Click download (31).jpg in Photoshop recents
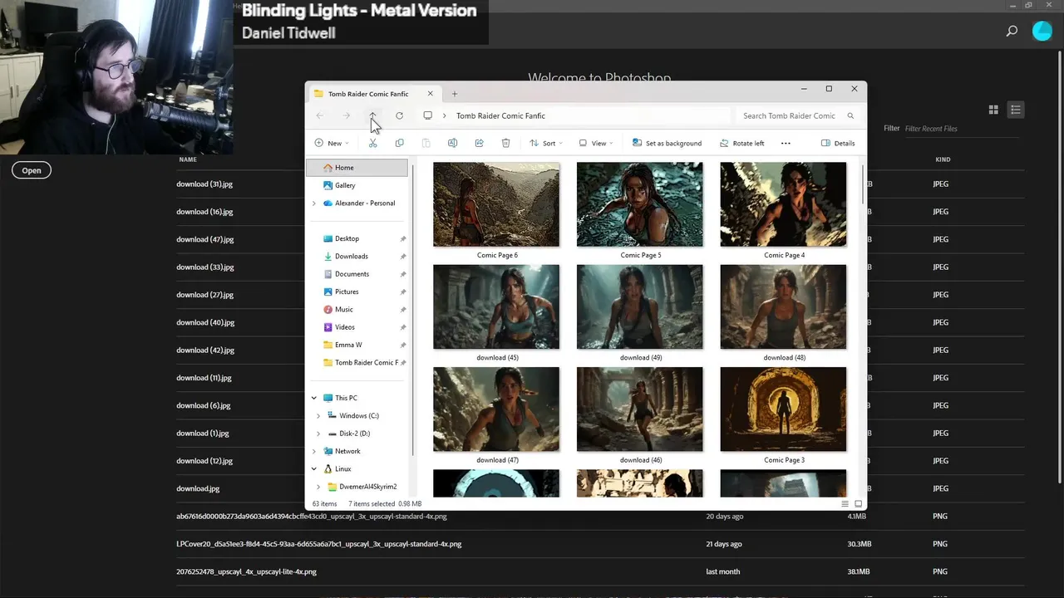The height and width of the screenshot is (598, 1064). [x=204, y=184]
